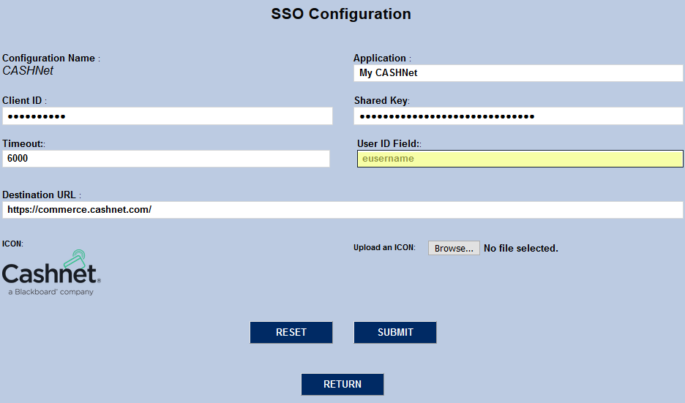
Task: Click the 'No file selected.' text
Action: (521, 249)
